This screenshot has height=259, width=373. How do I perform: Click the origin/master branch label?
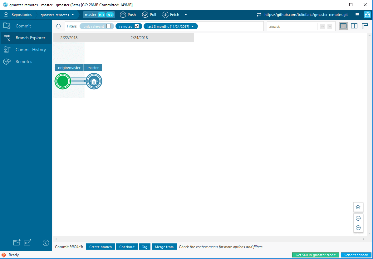tap(69, 67)
